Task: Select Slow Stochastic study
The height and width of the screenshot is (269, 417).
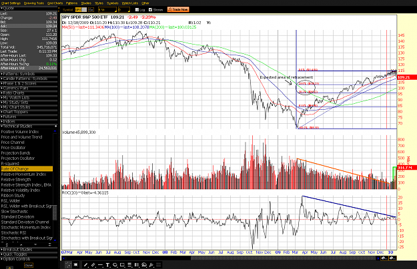Action: 27,212
